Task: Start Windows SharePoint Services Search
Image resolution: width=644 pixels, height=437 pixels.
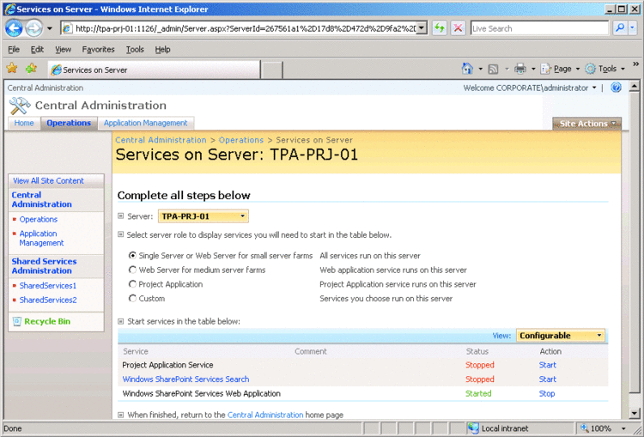Action: [548, 379]
